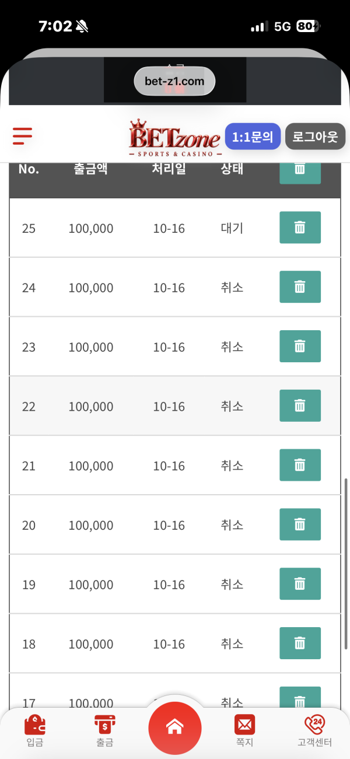
Task: Tap the BETzone logo
Action: (174, 138)
